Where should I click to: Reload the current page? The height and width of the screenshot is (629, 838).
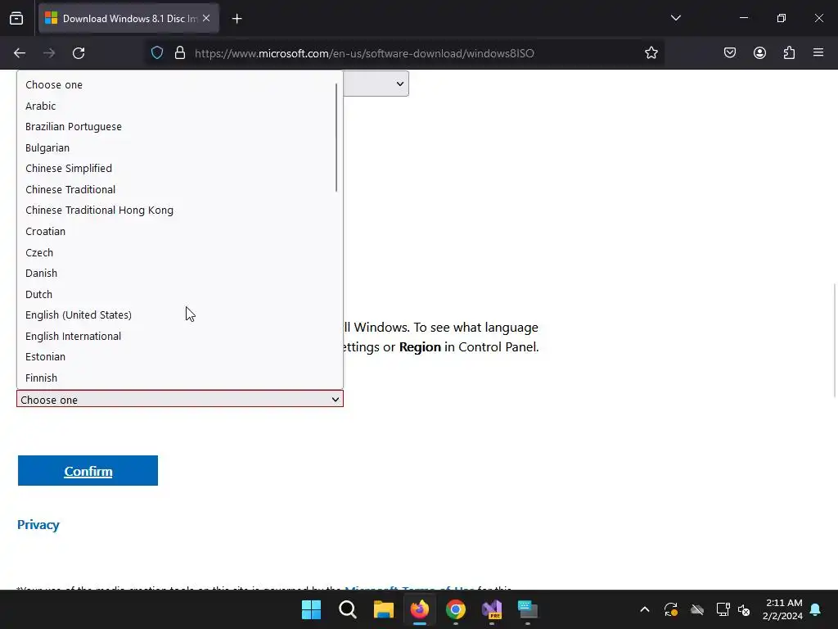pyautogui.click(x=79, y=53)
